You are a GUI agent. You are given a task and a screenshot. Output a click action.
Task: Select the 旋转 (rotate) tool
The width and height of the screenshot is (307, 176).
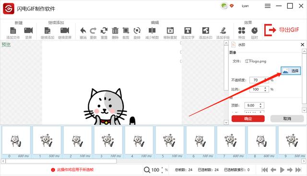pyautogui.click(x=137, y=31)
